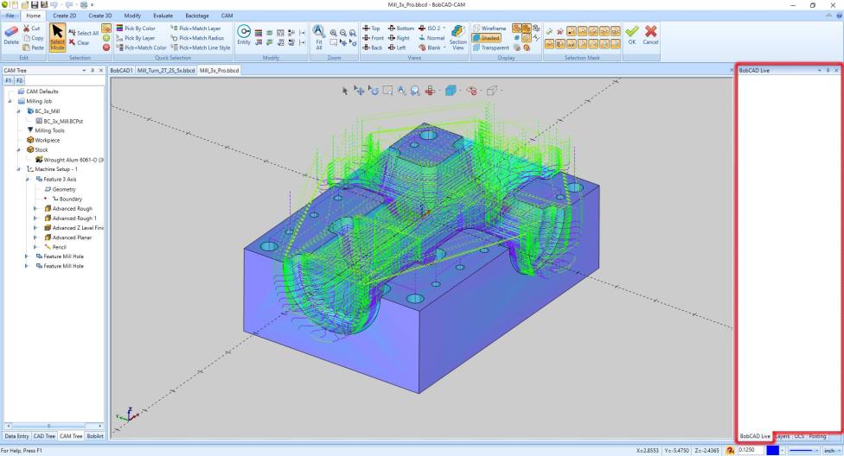Click the Delete eraser icon in Edit group
Image resolution: width=844 pixels, height=456 pixels.
[10, 35]
